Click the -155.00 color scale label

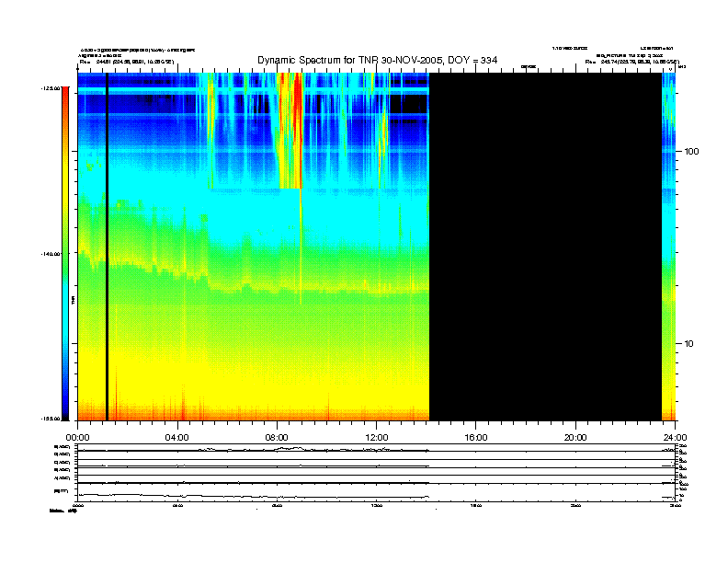[51, 419]
